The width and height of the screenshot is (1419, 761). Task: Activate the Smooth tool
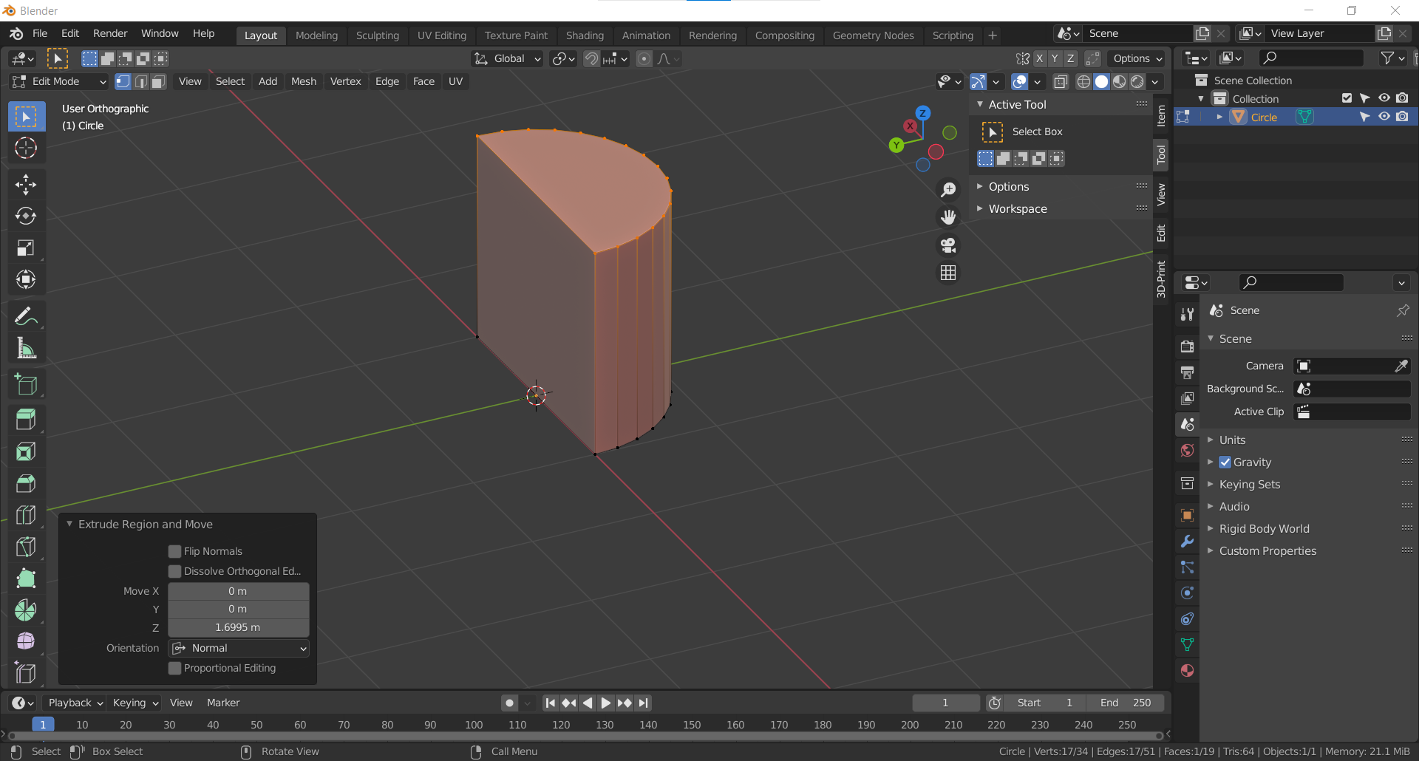point(26,641)
